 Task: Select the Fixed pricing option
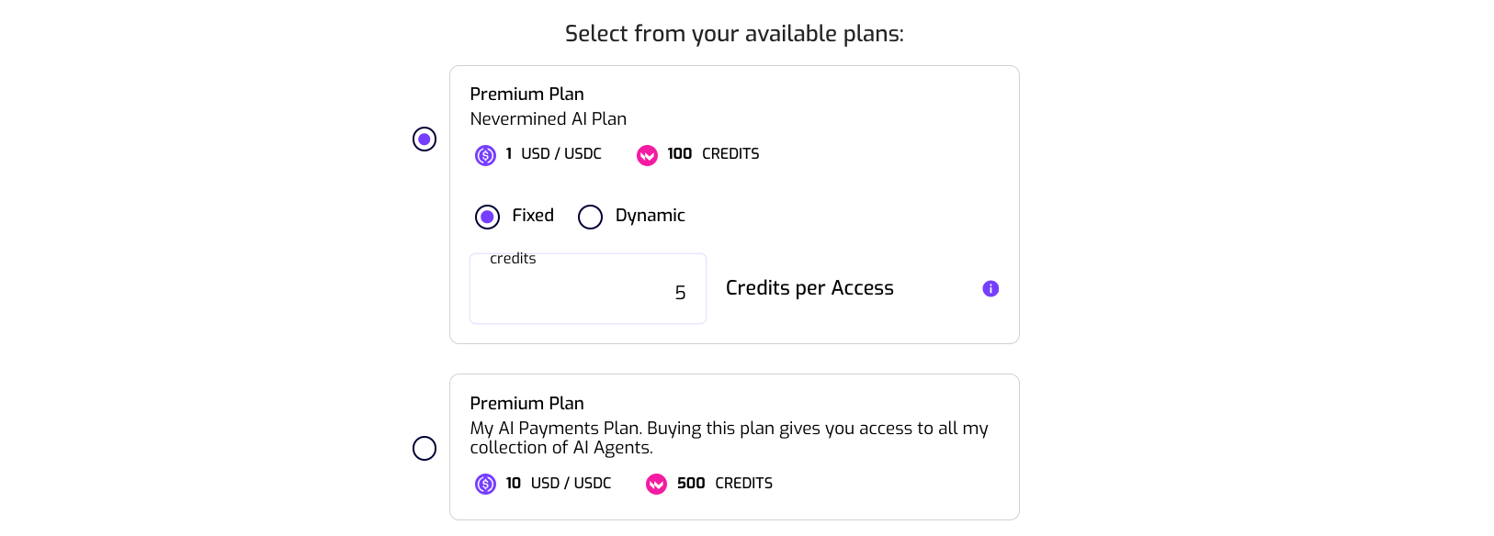(485, 217)
